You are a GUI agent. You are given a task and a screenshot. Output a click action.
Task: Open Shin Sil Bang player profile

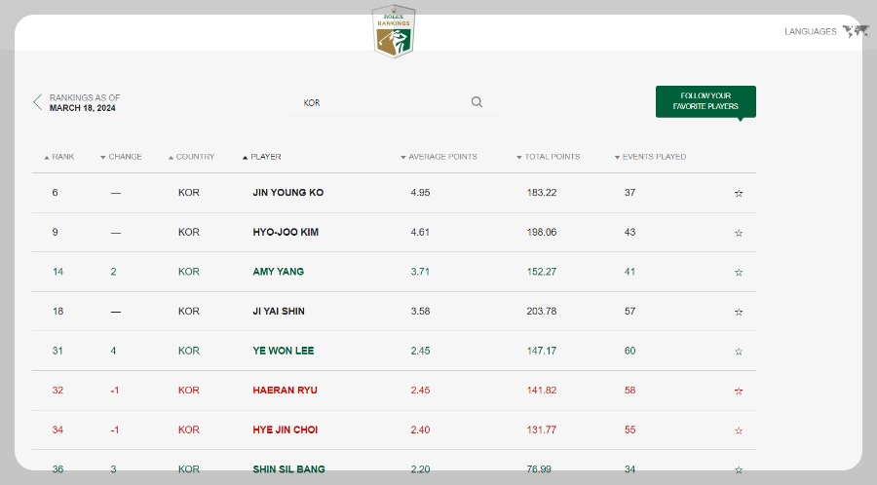tap(288, 469)
